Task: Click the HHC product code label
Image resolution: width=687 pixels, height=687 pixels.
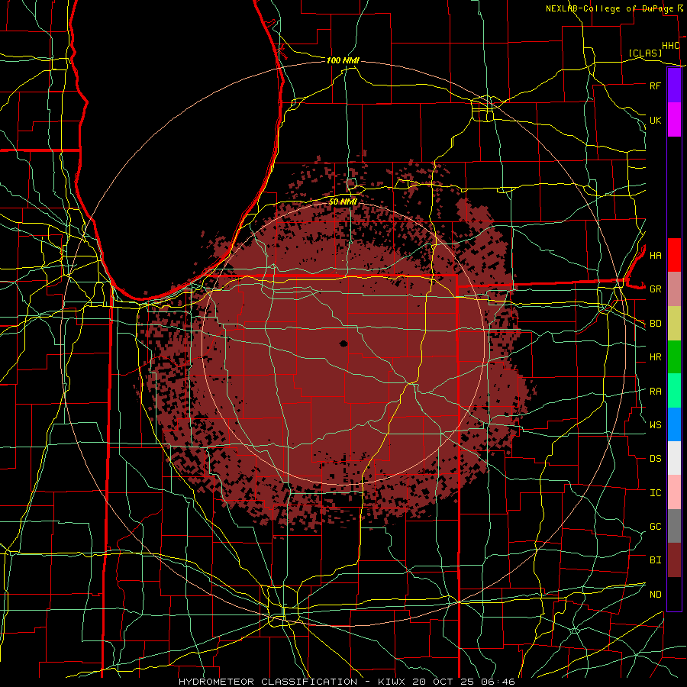Action: tap(670, 46)
